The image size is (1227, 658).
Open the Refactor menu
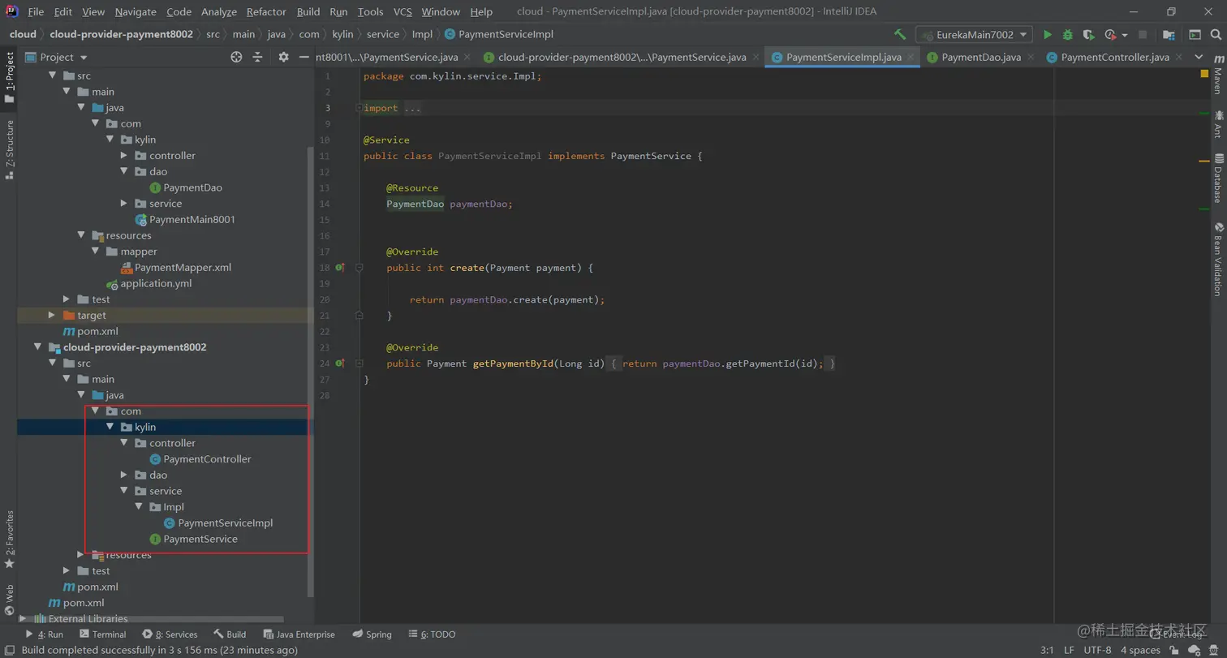[266, 11]
